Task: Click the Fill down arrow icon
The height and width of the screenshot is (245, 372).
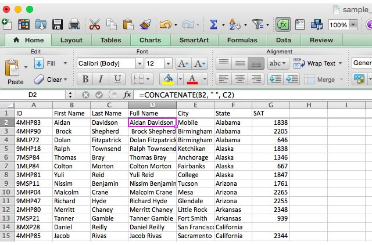Action: (39, 63)
